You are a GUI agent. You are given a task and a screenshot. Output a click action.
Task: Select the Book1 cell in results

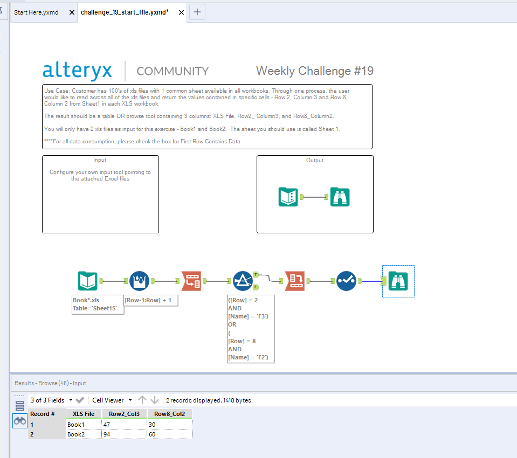(x=84, y=425)
